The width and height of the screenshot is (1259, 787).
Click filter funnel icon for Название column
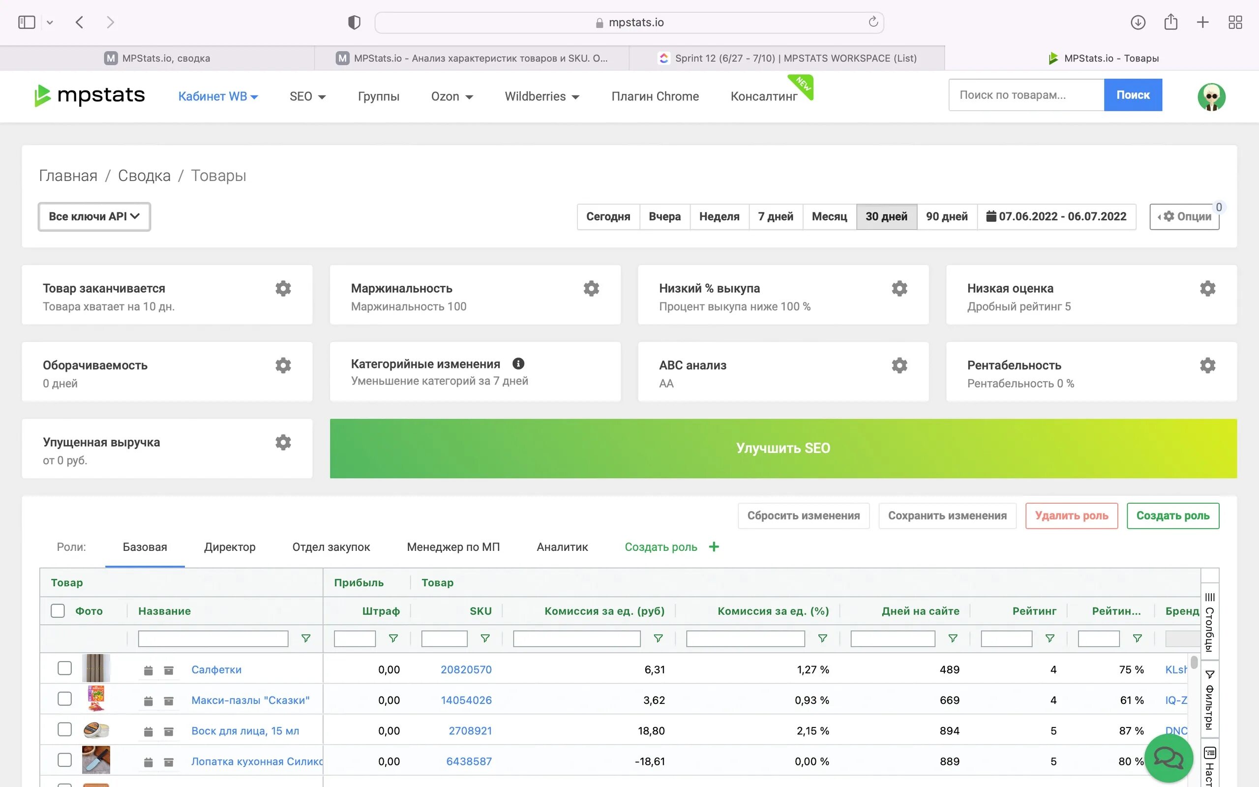[x=306, y=638]
